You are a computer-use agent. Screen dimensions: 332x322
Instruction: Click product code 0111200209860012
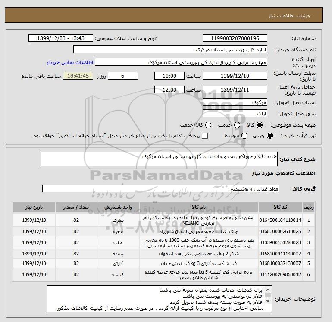pos(280,274)
